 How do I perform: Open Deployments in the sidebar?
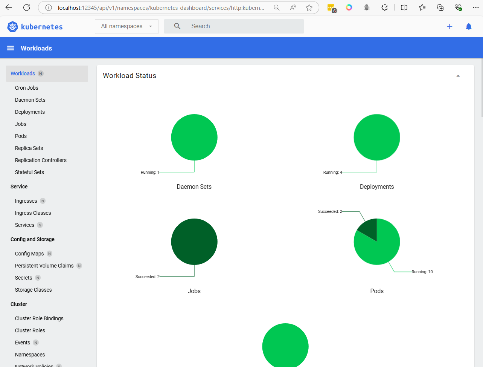[x=30, y=112]
